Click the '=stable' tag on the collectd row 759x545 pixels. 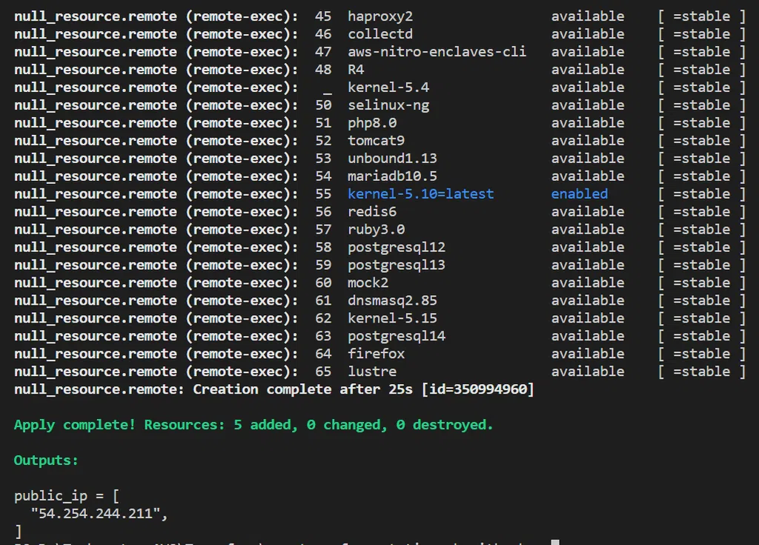(x=701, y=33)
